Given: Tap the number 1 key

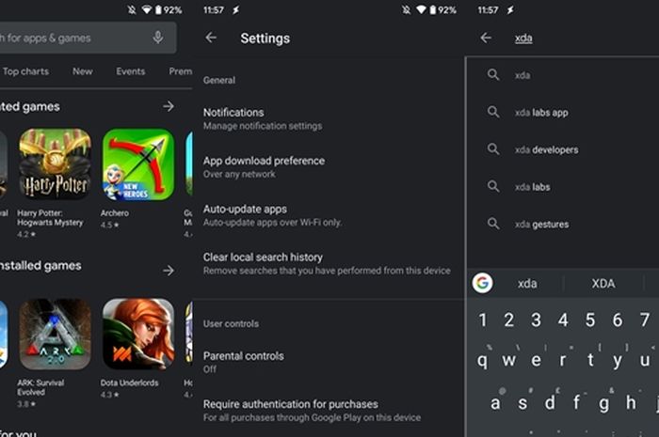Looking at the screenshot, I should pos(482,320).
